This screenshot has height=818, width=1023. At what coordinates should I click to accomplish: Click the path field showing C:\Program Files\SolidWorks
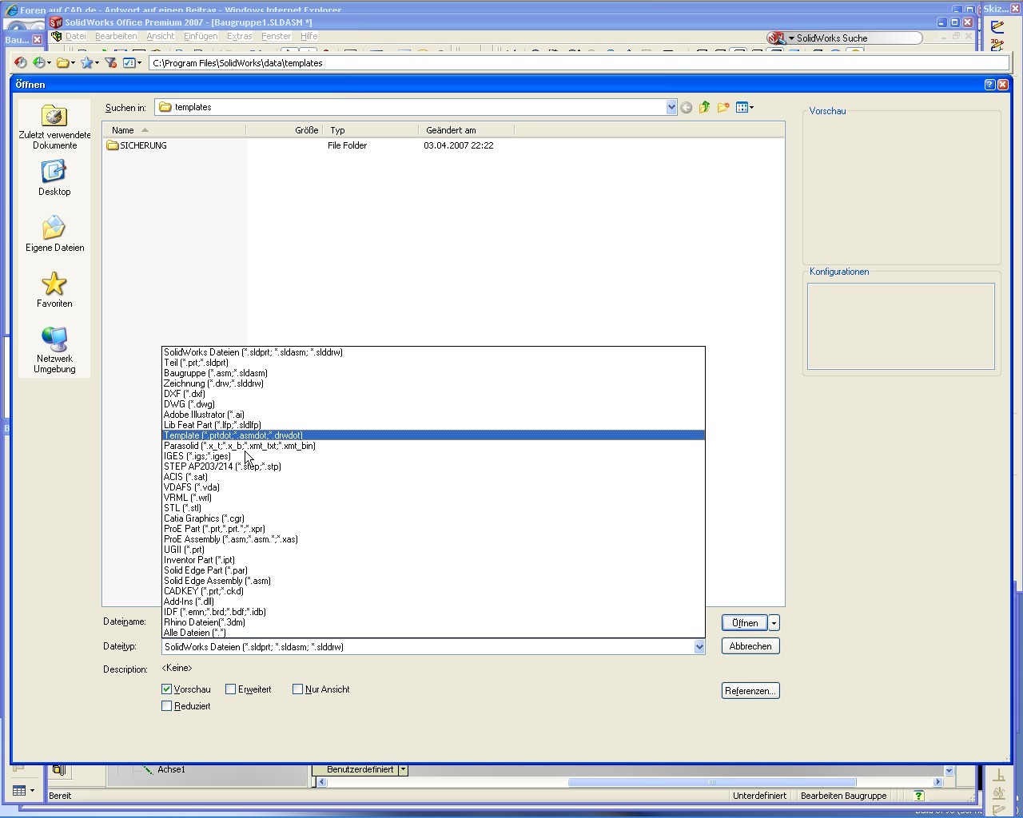click(x=579, y=63)
